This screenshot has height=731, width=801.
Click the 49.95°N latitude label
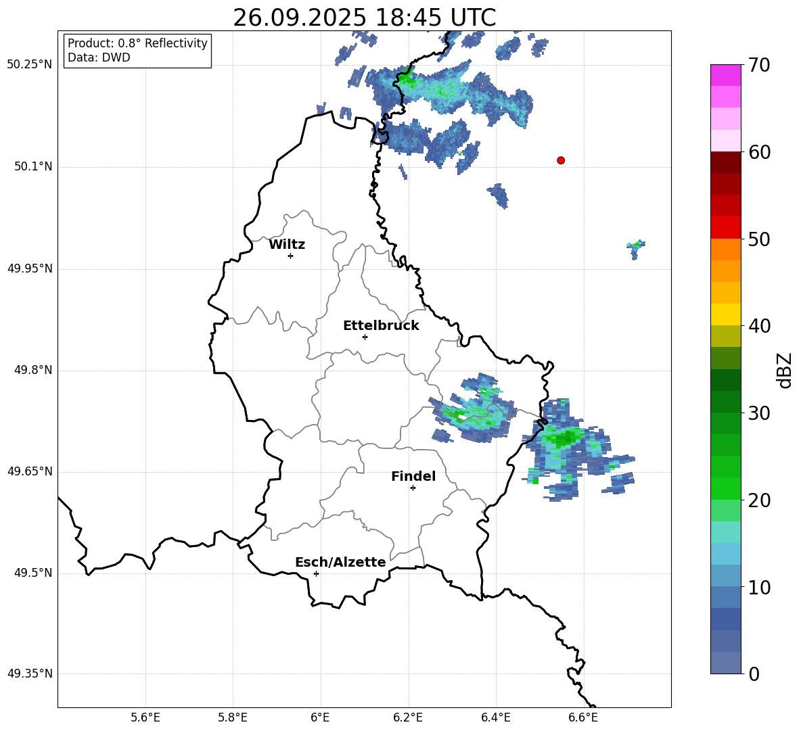(x=30, y=268)
